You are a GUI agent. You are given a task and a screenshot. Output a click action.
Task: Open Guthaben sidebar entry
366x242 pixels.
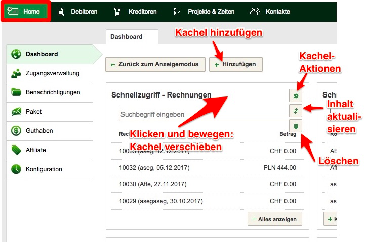50,131
